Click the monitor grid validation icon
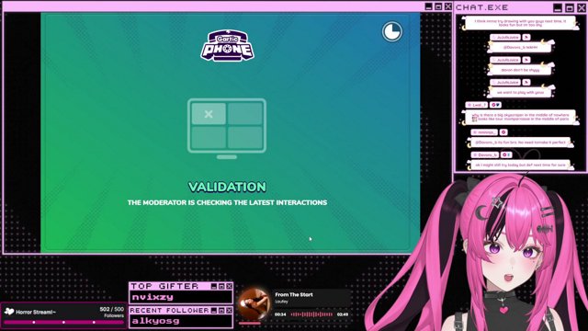Screen dimensions: 588x331 pyautogui.click(x=227, y=129)
